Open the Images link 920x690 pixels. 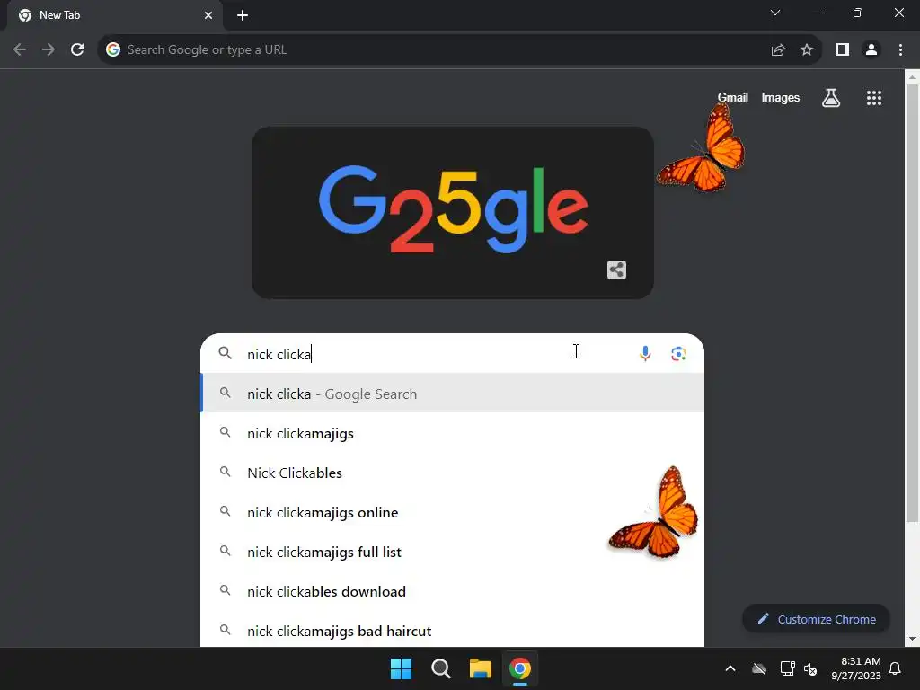[x=781, y=97]
